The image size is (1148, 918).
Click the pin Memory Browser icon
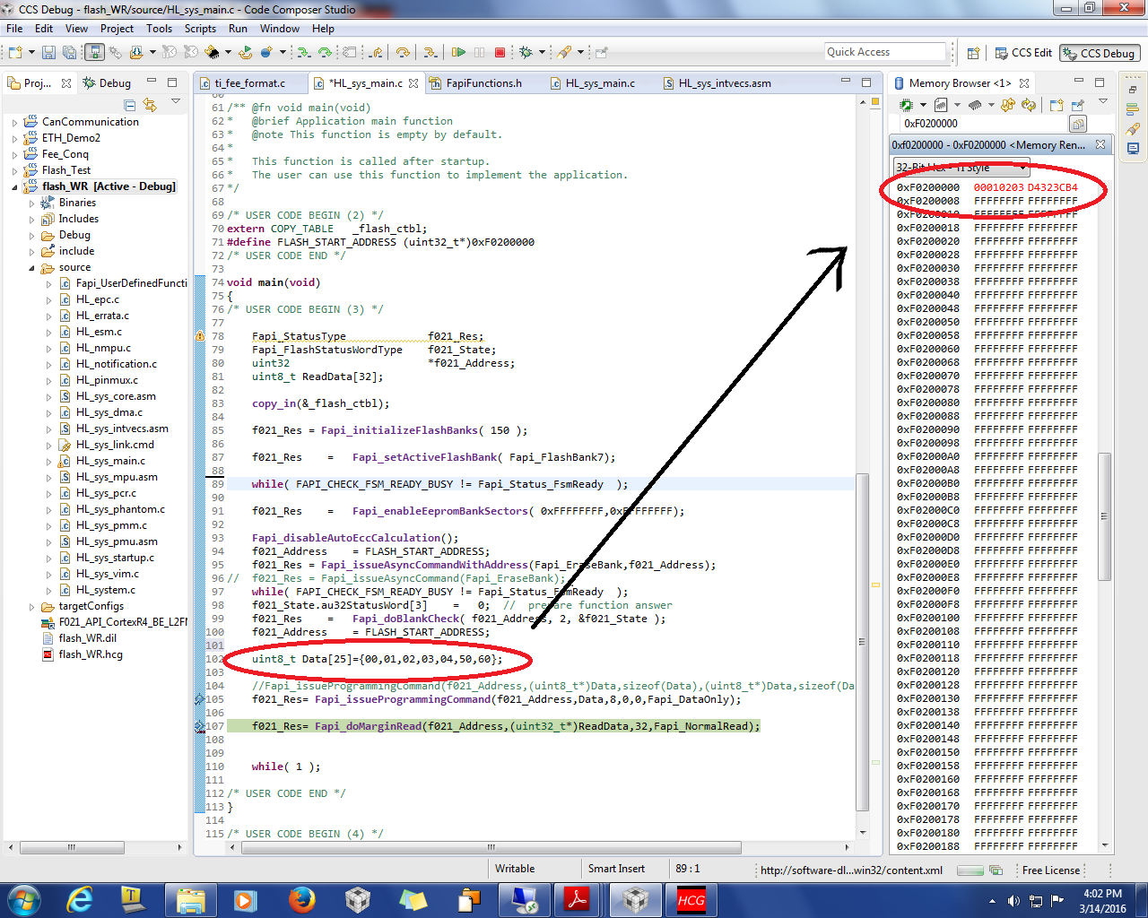(1077, 105)
